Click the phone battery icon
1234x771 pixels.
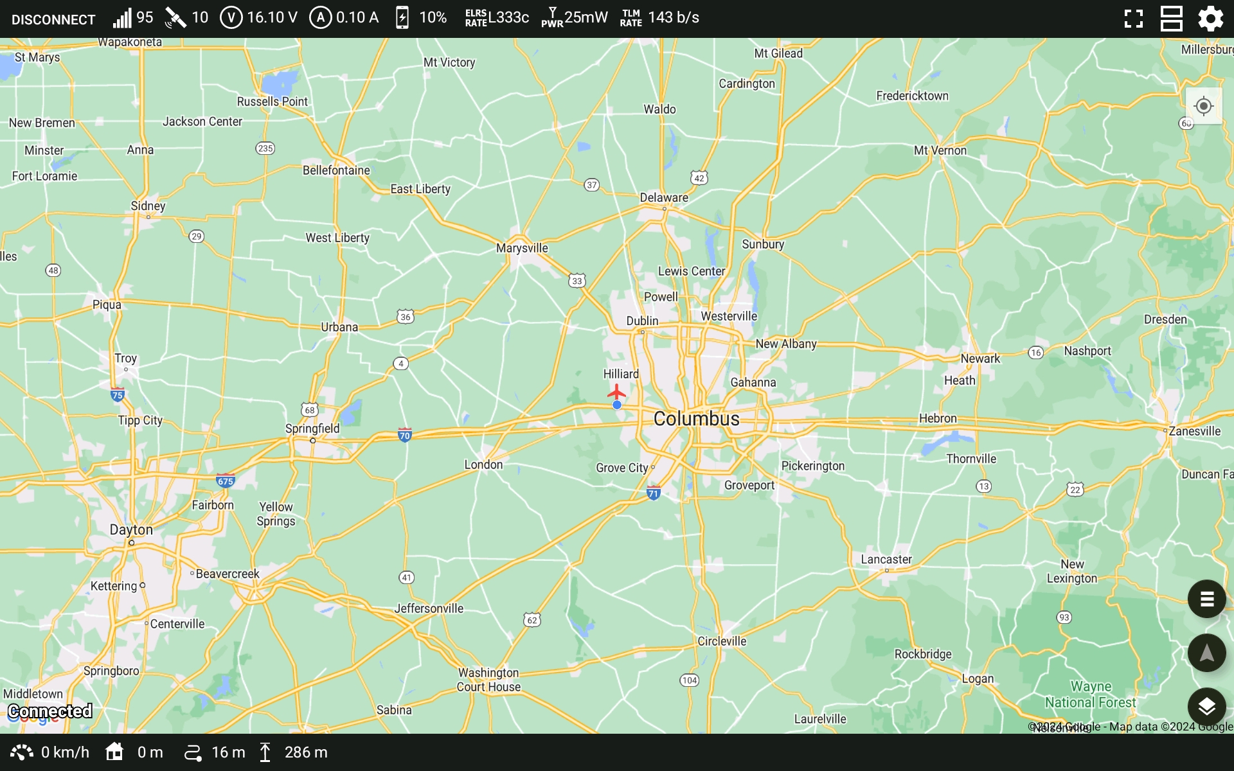coord(402,18)
